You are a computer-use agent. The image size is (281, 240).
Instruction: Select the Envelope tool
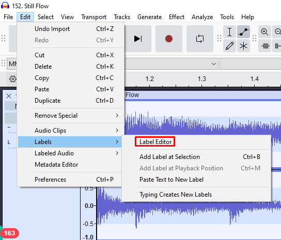pos(243,32)
